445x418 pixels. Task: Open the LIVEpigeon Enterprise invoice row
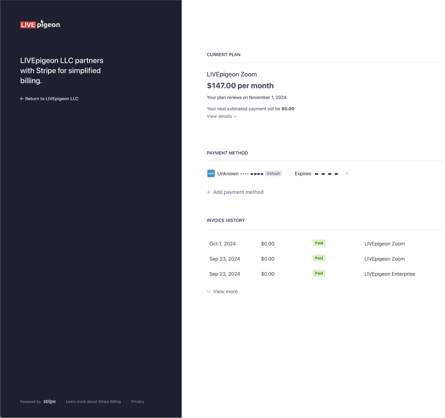325,274
